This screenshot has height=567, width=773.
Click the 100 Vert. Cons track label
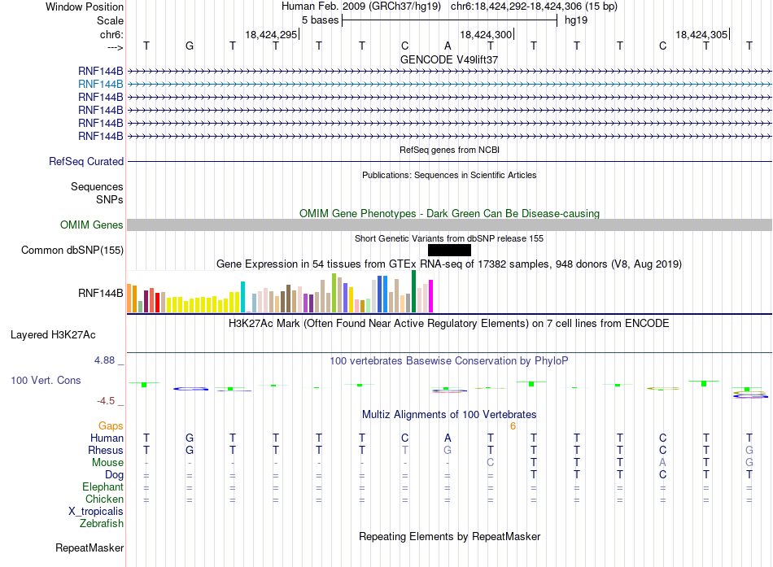click(x=46, y=380)
